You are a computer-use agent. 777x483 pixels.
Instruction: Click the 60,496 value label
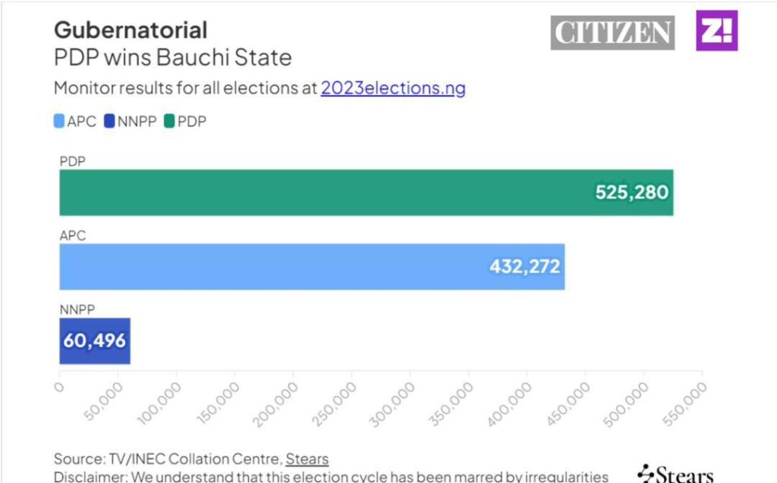(x=95, y=340)
